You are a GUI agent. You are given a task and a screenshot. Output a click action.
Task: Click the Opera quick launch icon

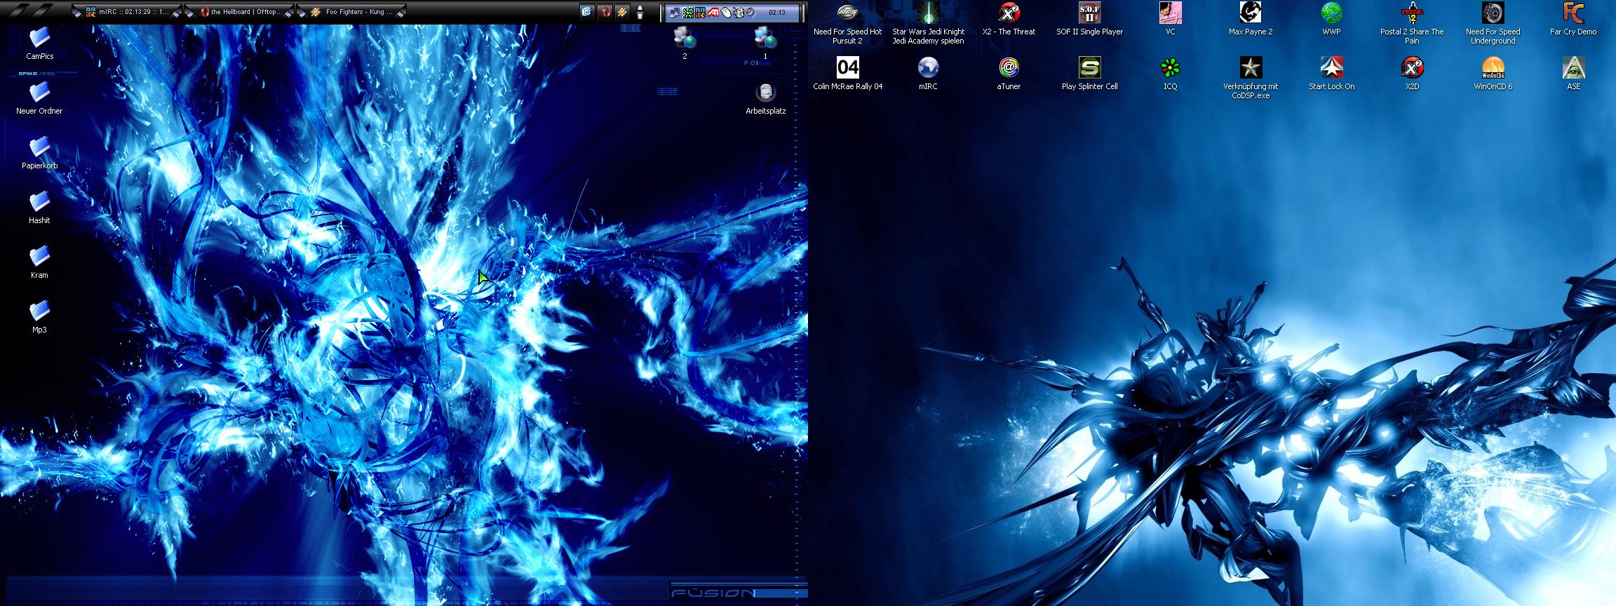(604, 12)
